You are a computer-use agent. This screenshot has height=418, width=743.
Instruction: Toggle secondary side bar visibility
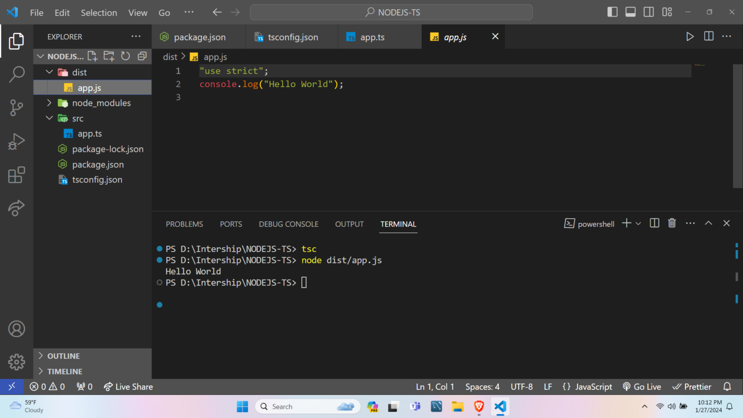[x=649, y=12]
